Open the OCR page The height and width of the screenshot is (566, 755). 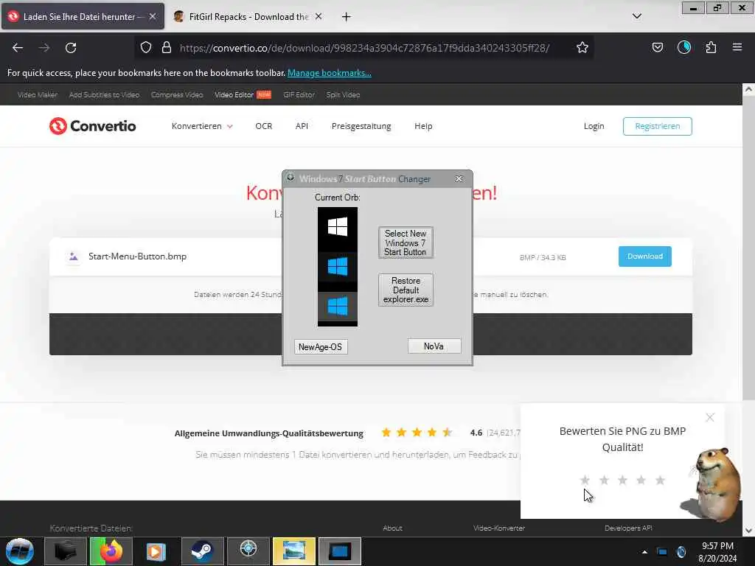[263, 126]
